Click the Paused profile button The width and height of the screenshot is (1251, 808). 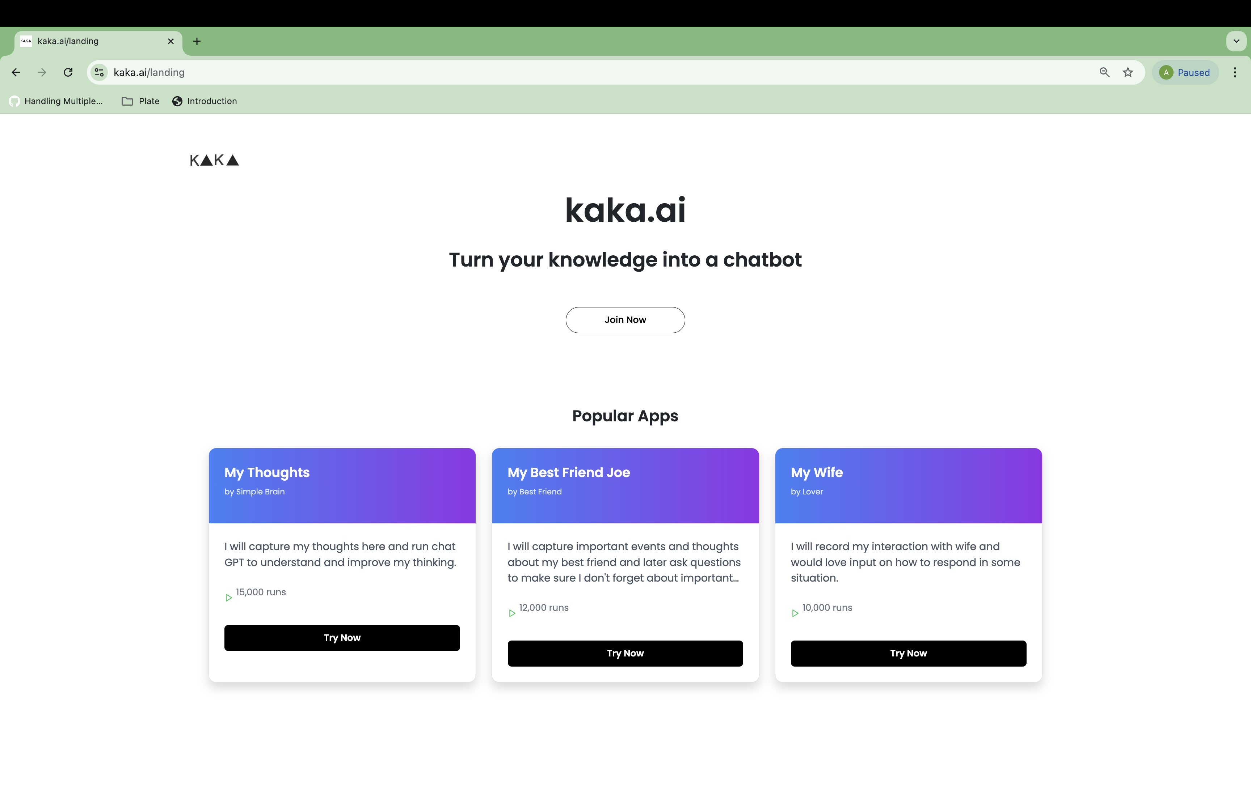(x=1185, y=72)
